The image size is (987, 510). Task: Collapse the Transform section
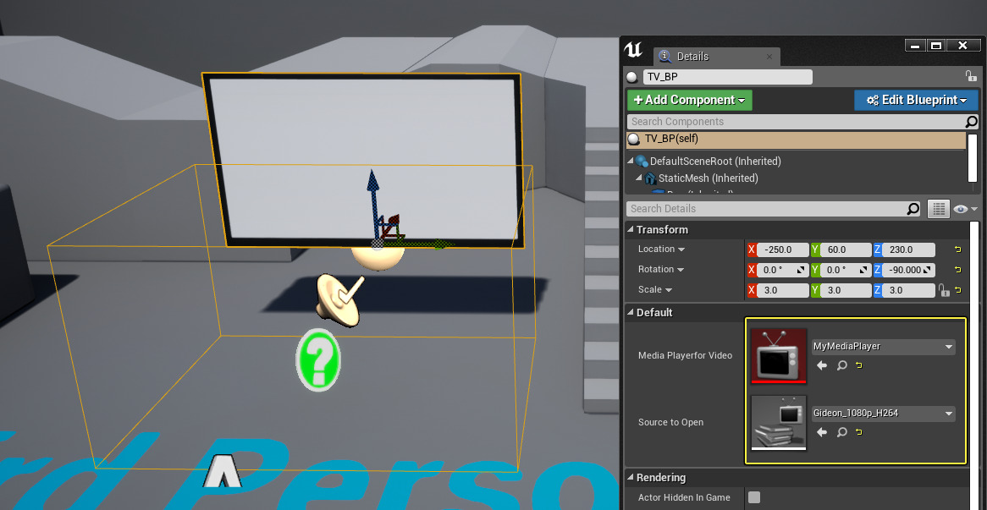tap(631, 229)
